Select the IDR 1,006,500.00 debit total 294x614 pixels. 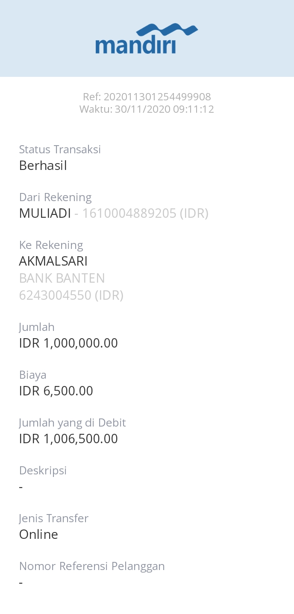68,439
